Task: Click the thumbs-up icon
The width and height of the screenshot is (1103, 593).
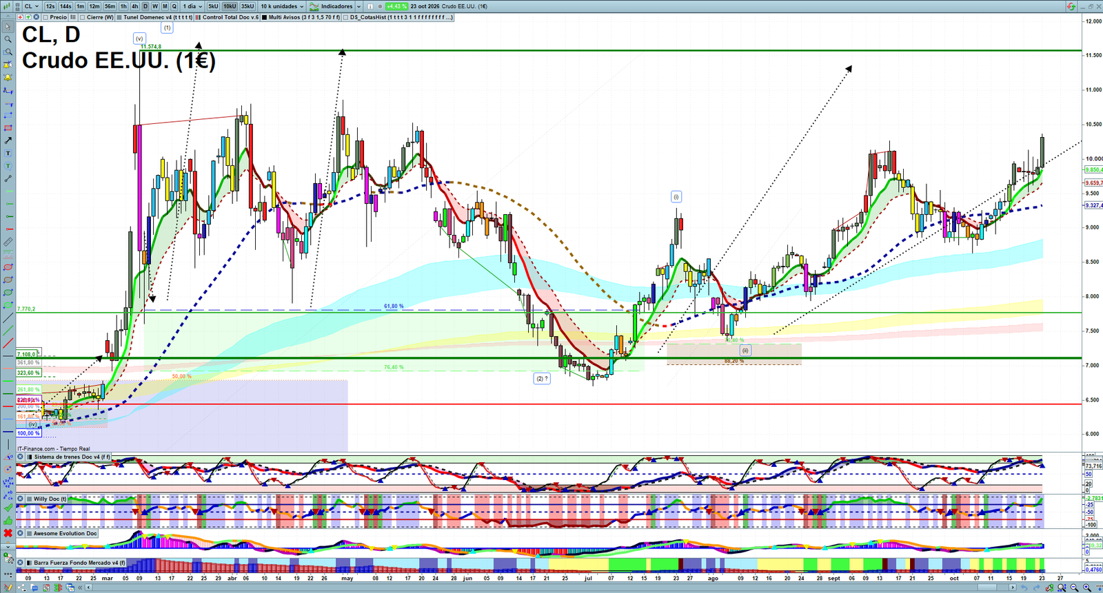Action: 8,520
